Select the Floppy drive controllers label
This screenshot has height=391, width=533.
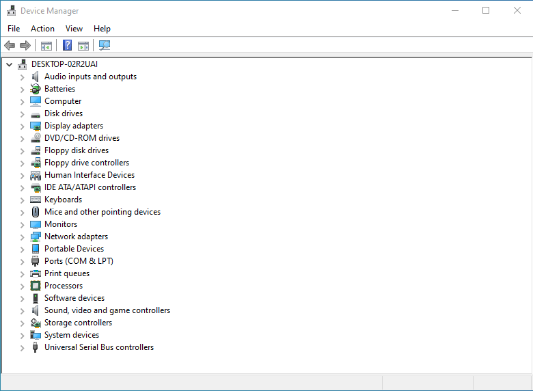87,163
